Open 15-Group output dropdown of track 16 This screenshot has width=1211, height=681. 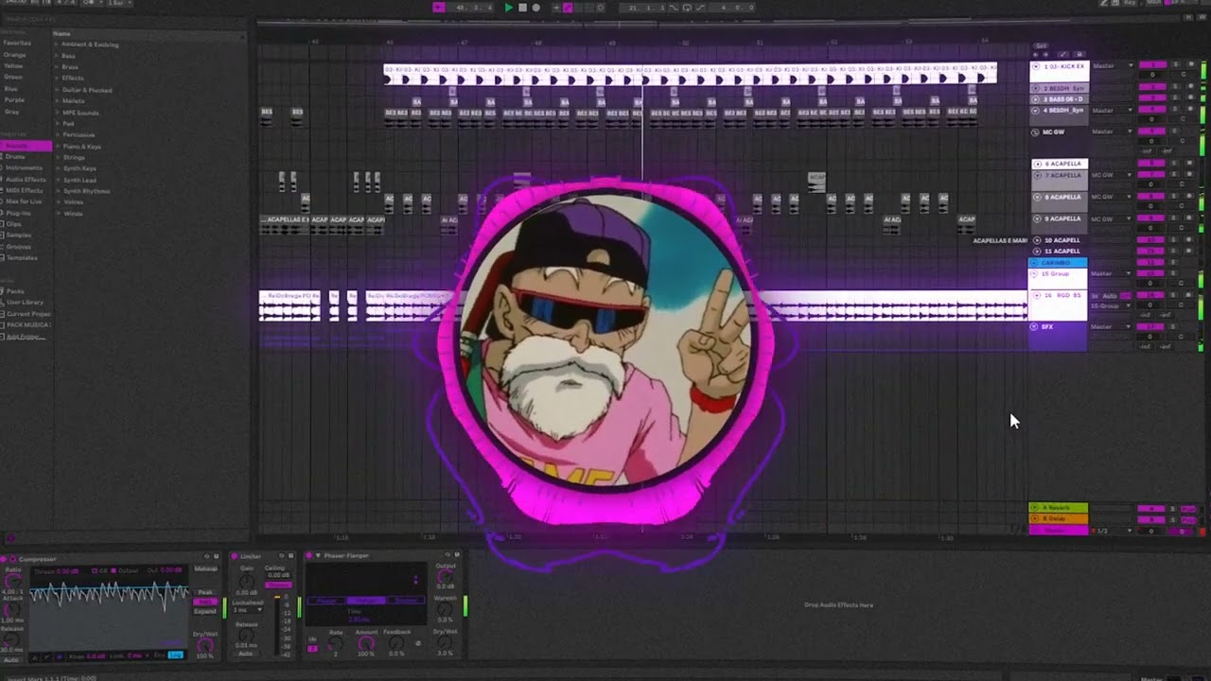1113,306
